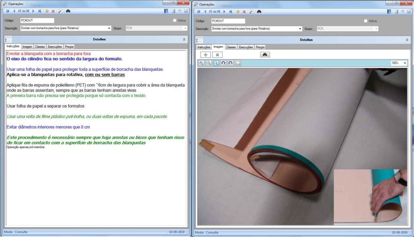Open the Preços tab in left window
The image size is (414, 237).
[69, 47]
